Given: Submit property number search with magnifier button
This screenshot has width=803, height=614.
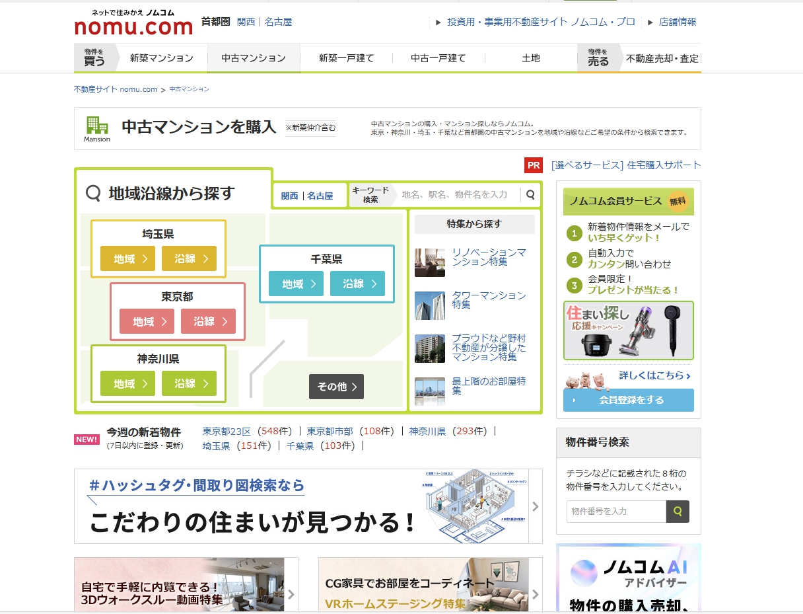Looking at the screenshot, I should coord(678,512).
